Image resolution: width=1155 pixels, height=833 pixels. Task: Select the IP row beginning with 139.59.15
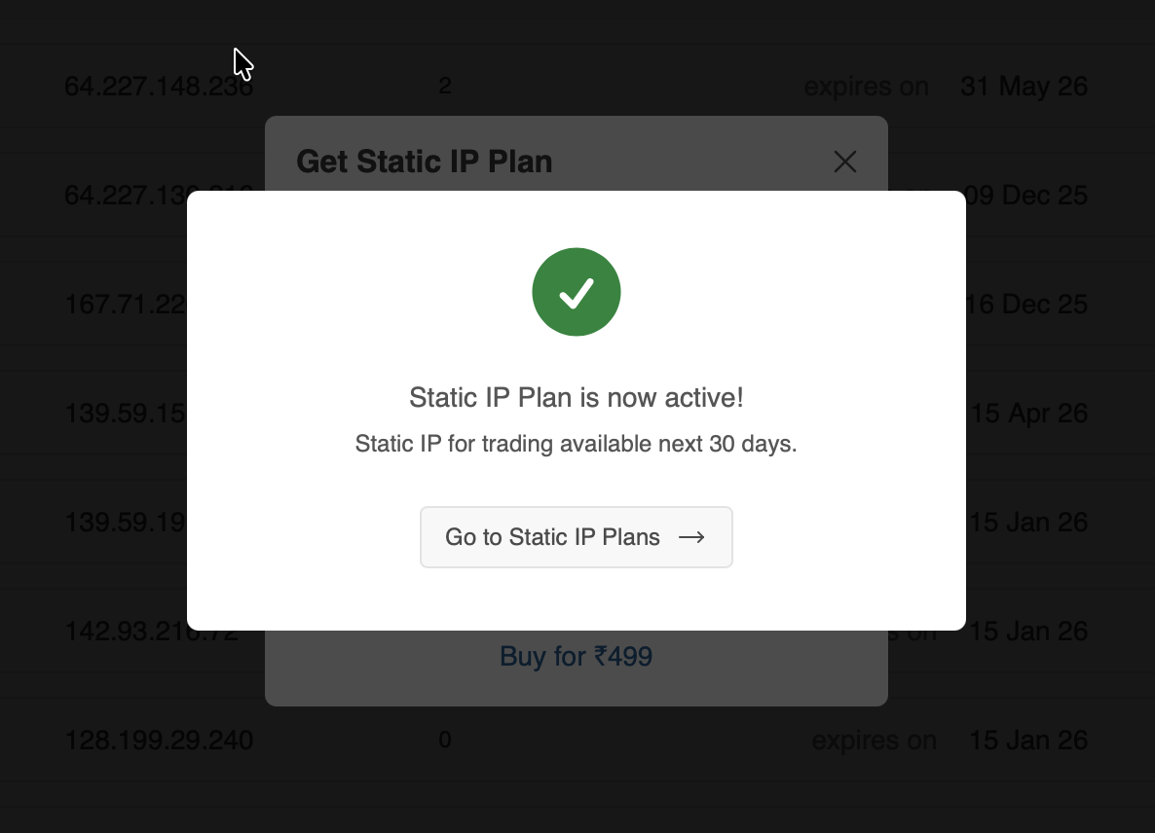[x=125, y=413]
